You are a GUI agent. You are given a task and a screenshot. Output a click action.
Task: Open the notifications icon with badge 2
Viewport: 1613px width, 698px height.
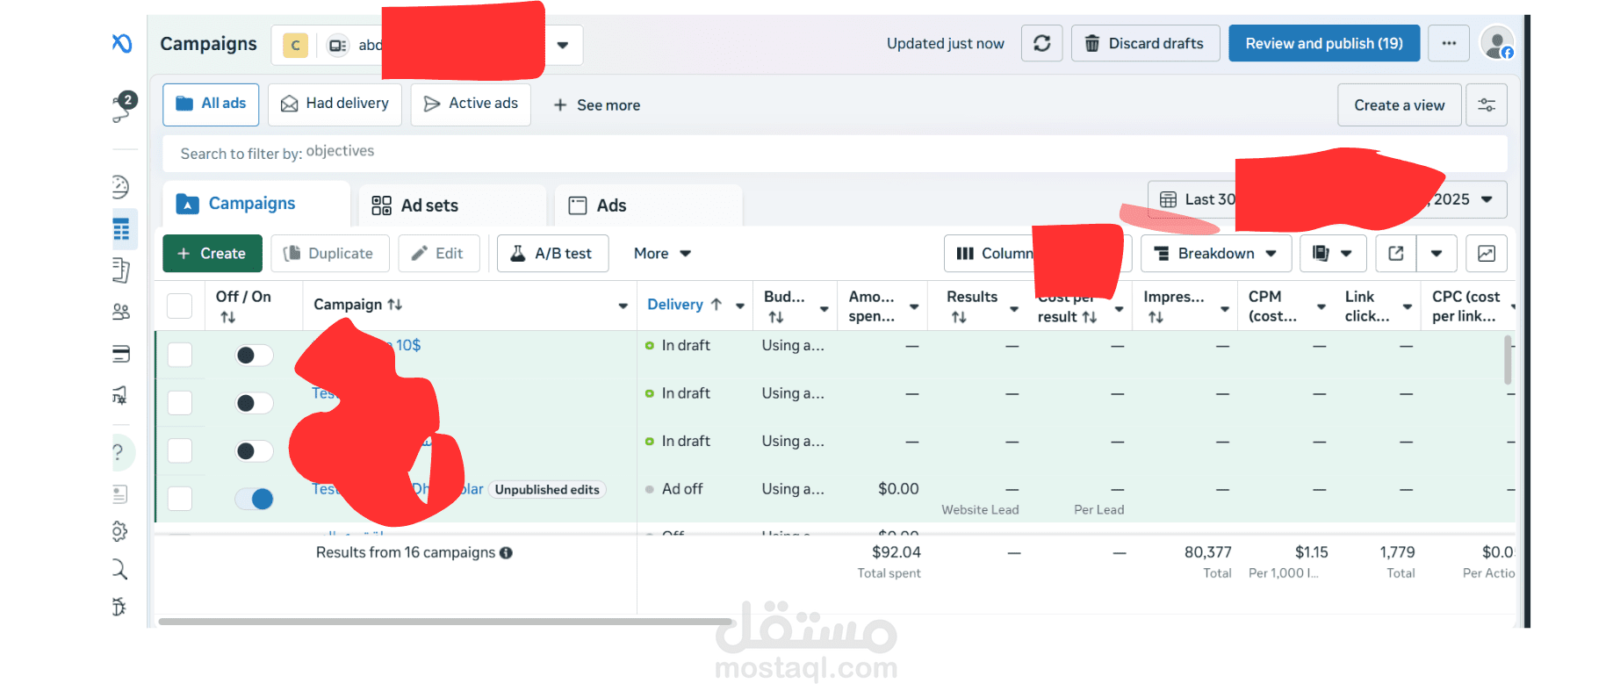tap(123, 106)
